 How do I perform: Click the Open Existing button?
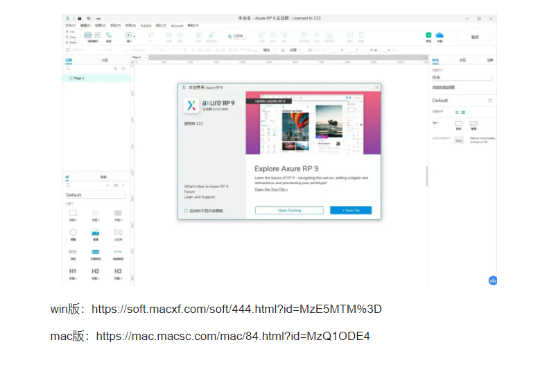pos(289,210)
